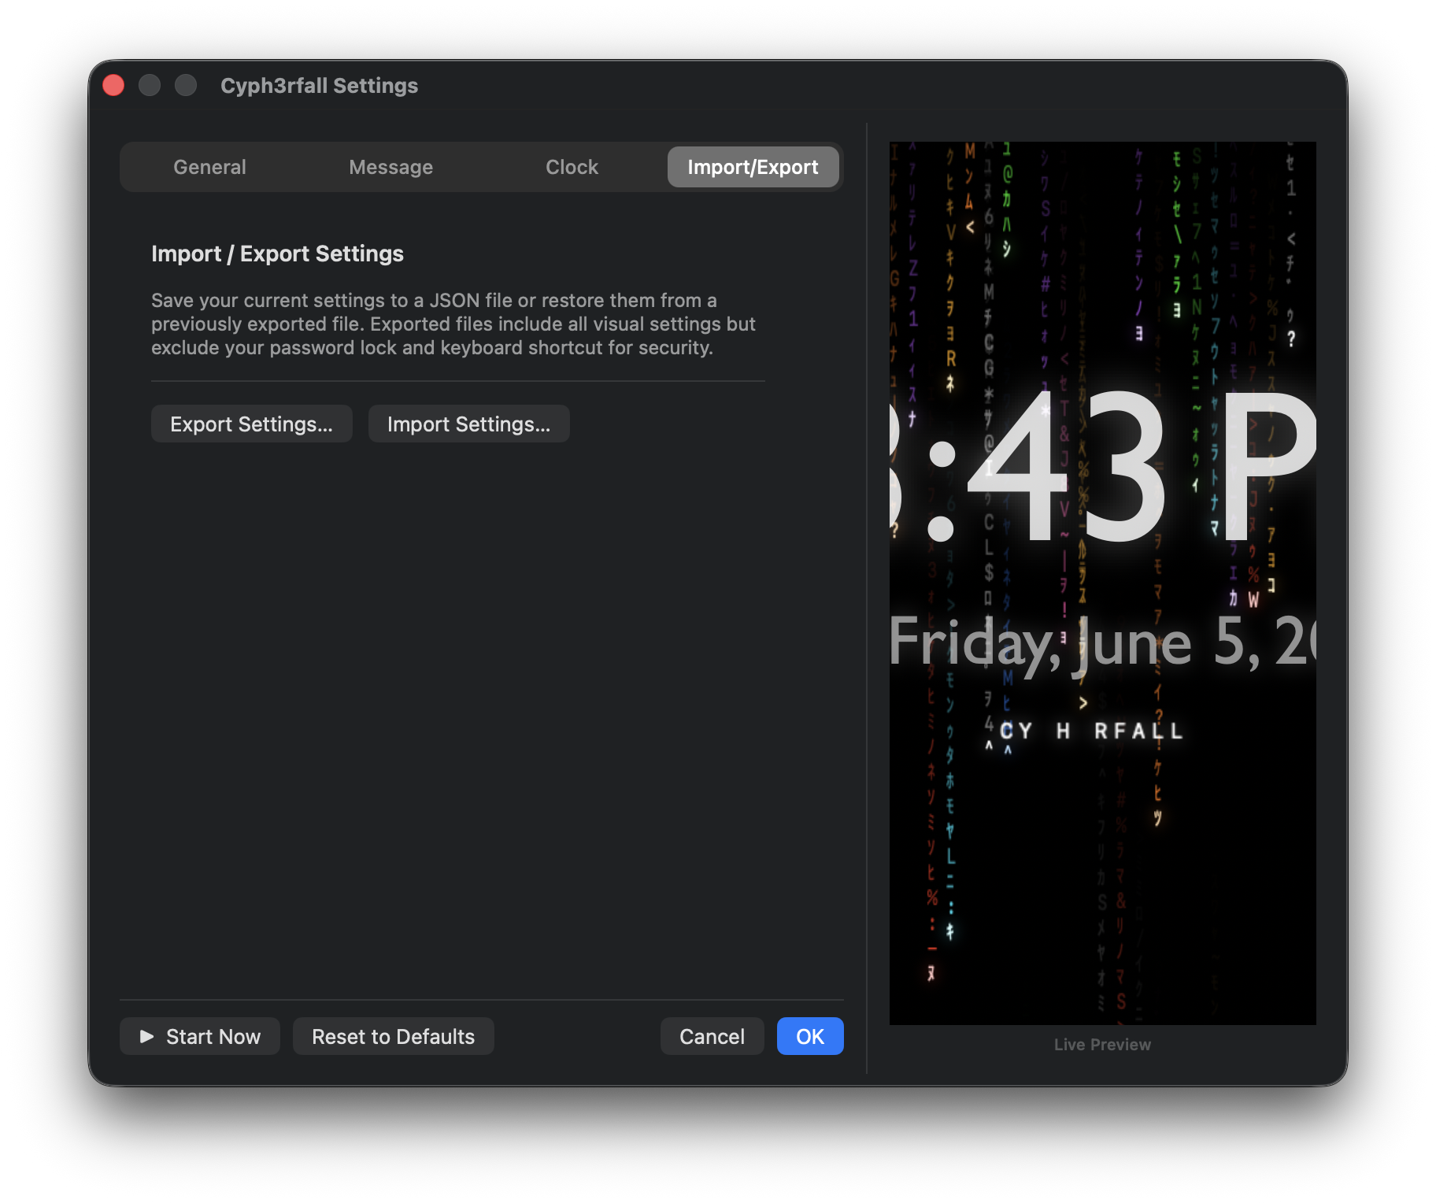Click the description paragraph about JSON file
The image size is (1436, 1203).
point(453,324)
